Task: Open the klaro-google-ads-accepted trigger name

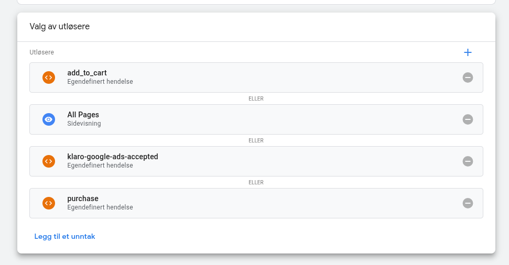Action: (112, 157)
